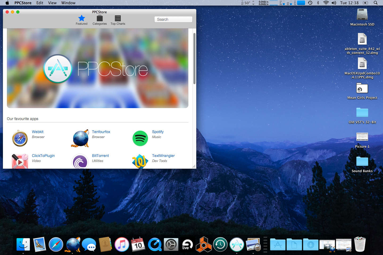Viewport: 383px width, 255px height.
Task: Open the volume menu bar icon
Action: pyautogui.click(x=334, y=3)
